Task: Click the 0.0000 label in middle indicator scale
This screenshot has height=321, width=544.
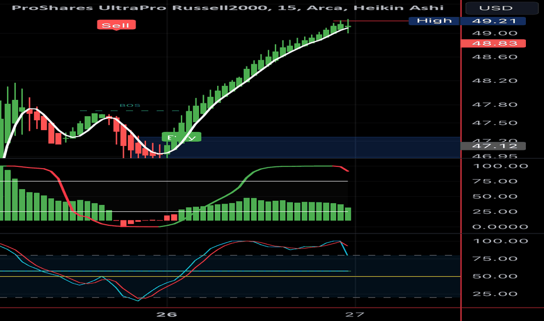Action: coord(500,227)
